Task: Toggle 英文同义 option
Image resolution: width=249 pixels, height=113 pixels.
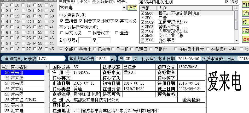Action: [117, 21]
